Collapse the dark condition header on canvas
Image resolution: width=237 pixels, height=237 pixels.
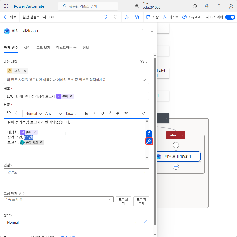166,118
